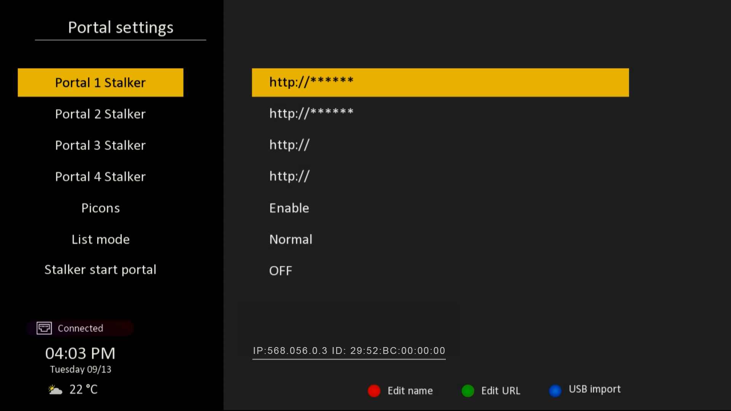Toggle the Stalker start portal OFF value
Screen dimensions: 731x411
click(x=281, y=271)
